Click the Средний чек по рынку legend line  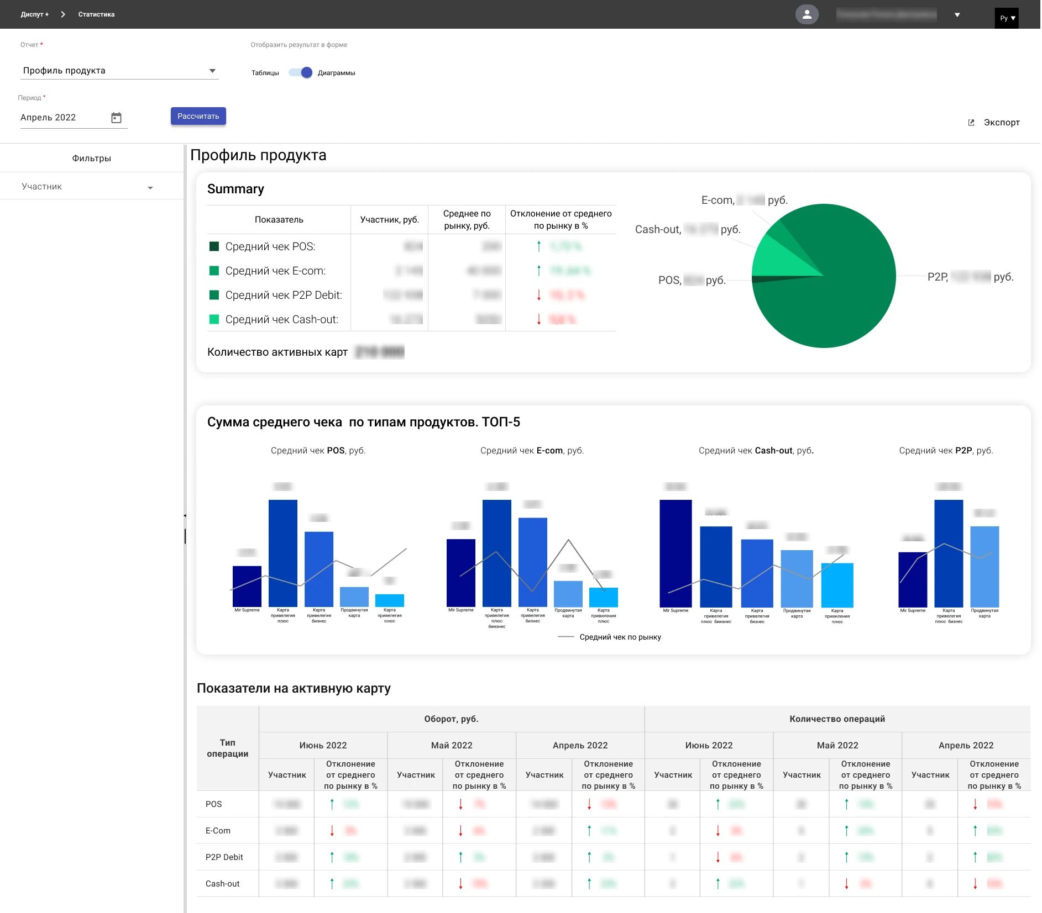point(565,637)
